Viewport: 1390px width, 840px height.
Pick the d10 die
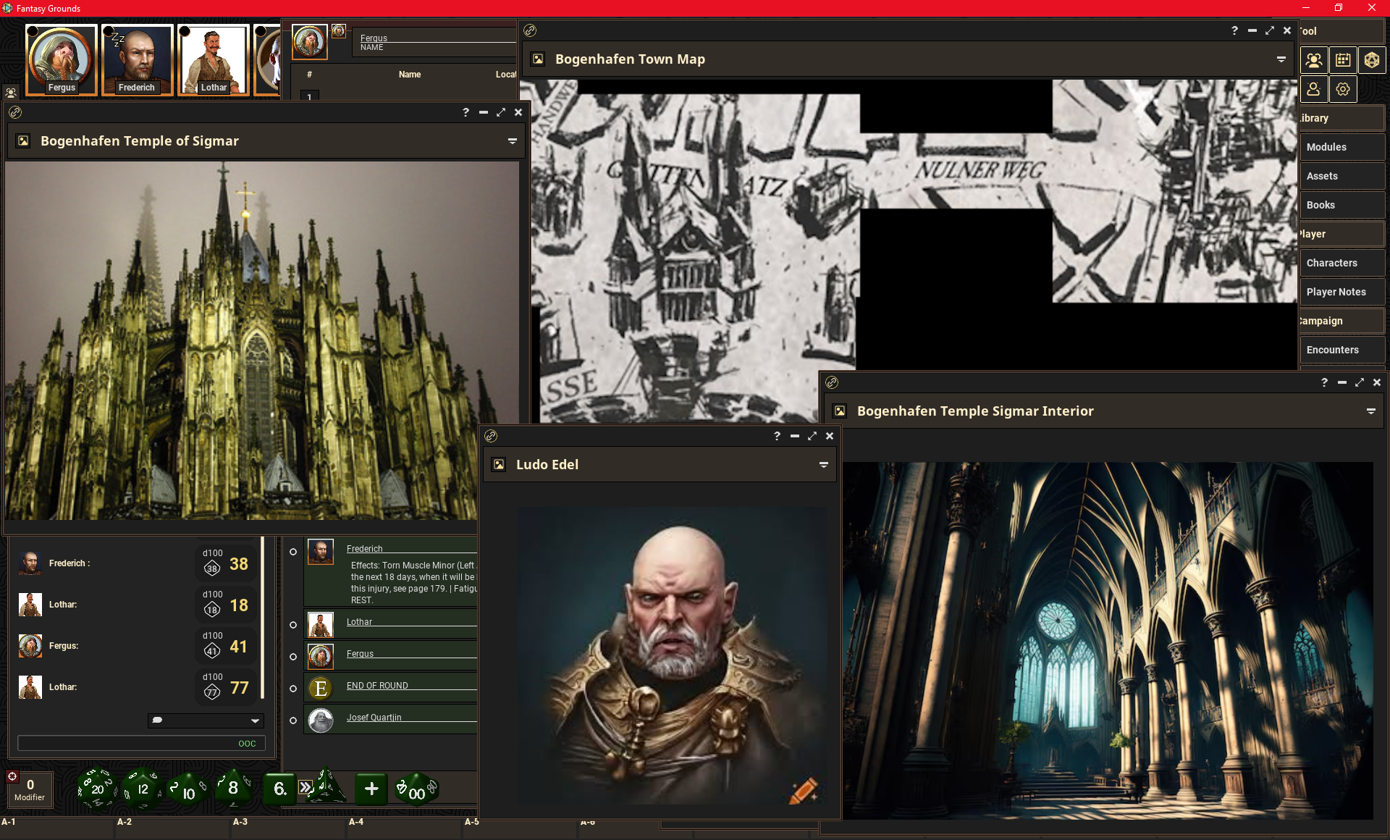tap(188, 790)
